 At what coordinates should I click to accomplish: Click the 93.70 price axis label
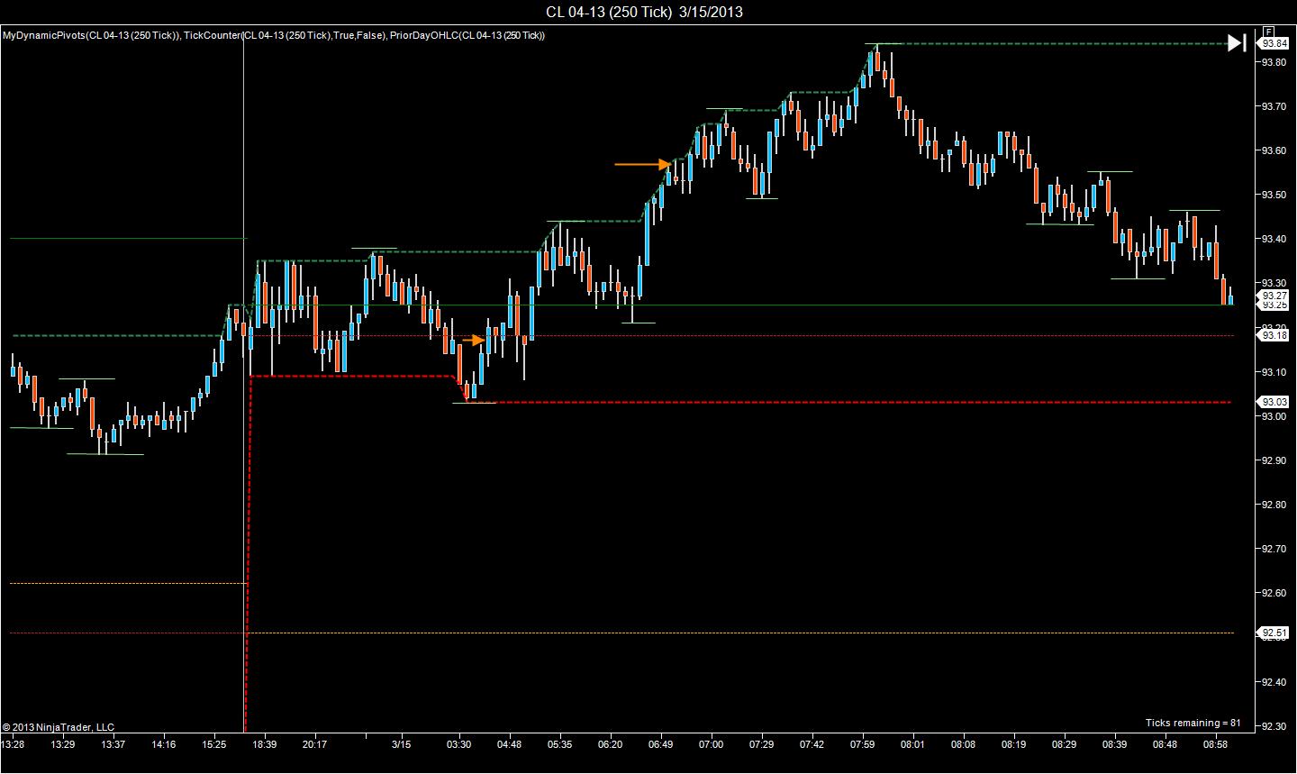point(1274,106)
